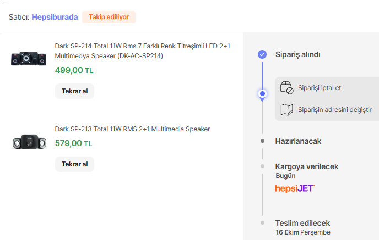This screenshot has width=379, height=240.
Task: Click the 499,00 TL price
Action: 74,70
